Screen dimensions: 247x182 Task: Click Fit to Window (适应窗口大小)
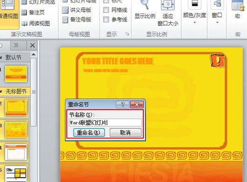pos(168,13)
